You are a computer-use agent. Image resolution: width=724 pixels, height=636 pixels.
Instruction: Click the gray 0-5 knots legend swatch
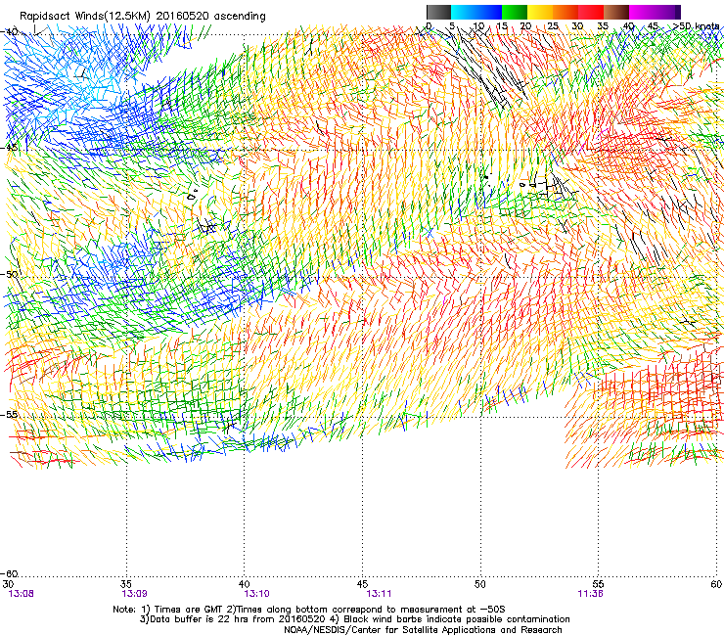[x=438, y=12]
